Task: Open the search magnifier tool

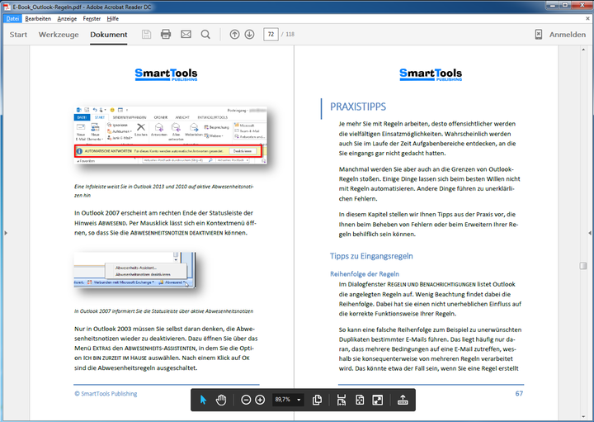Action: tap(205, 35)
